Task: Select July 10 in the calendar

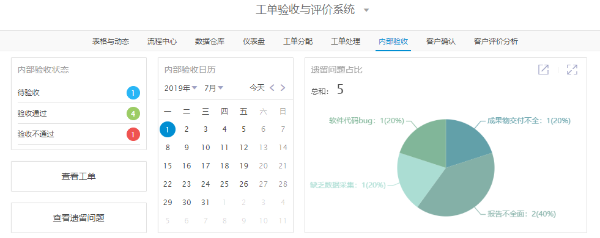Action: coord(206,148)
